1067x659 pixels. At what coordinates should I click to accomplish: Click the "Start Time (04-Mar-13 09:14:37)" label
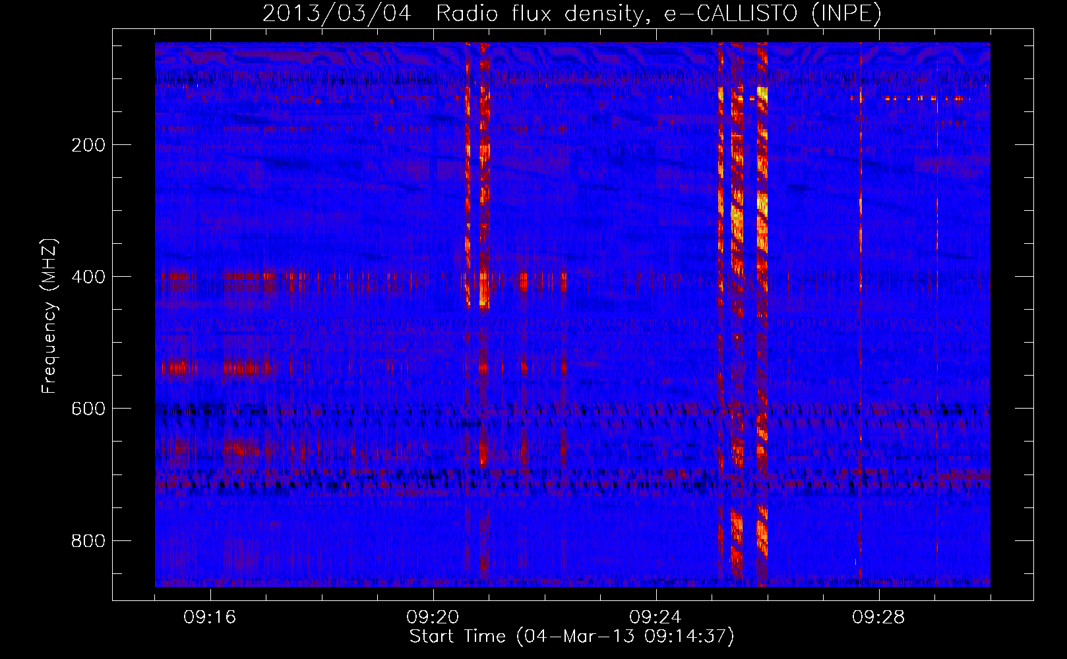(572, 637)
